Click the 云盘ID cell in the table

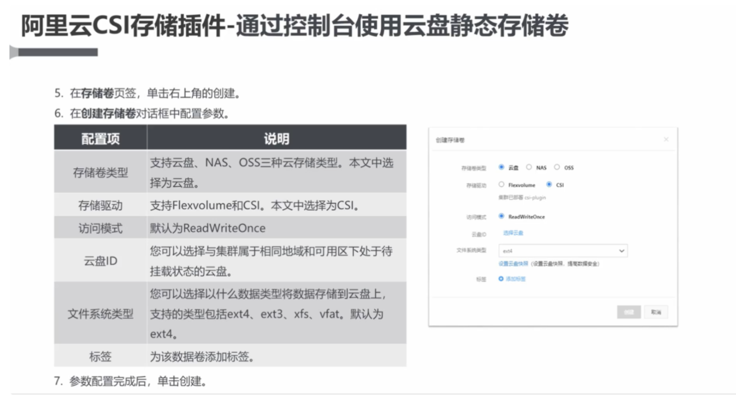click(x=101, y=260)
